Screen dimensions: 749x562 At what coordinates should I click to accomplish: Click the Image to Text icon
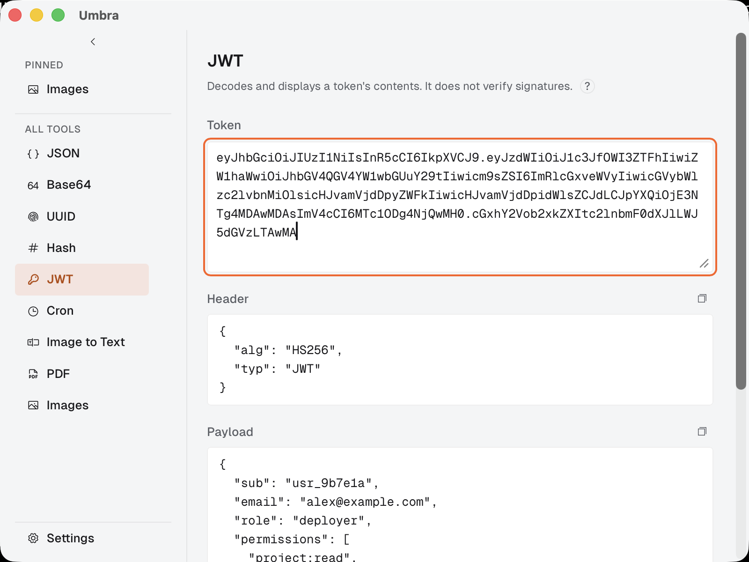pos(33,342)
